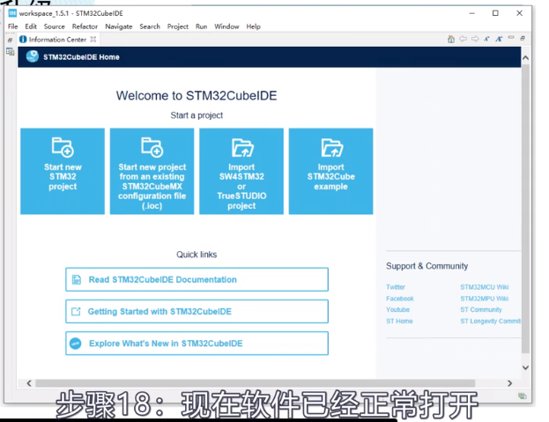Image resolution: width=549 pixels, height=422 pixels.
Task: Open the Source menu
Action: (x=55, y=26)
